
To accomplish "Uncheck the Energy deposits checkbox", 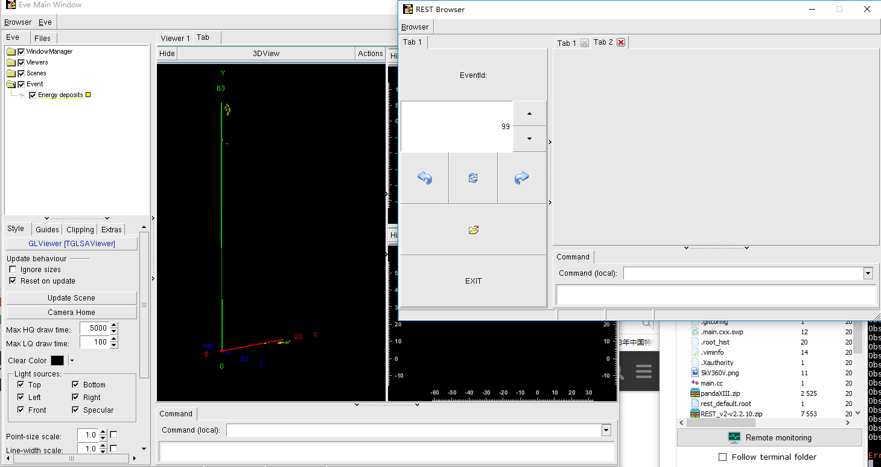I will (x=33, y=95).
